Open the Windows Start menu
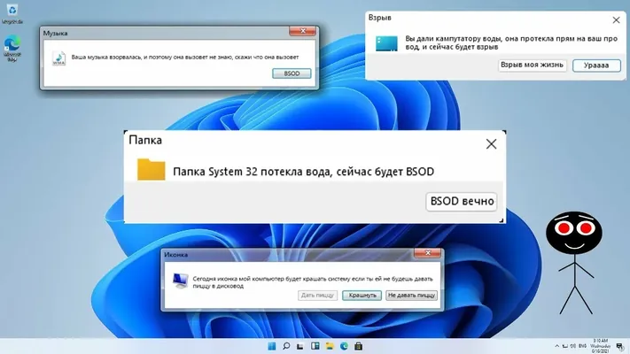Screen dimensions: 630x354 pyautogui.click(x=272, y=346)
